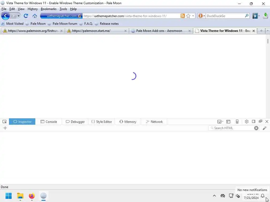Open the address bar history dropdown
The width and height of the screenshot is (270, 202).
(x=193, y=16)
